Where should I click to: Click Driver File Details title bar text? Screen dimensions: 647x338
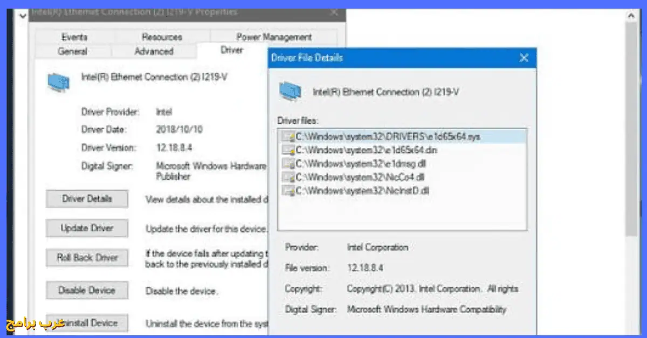pos(307,58)
